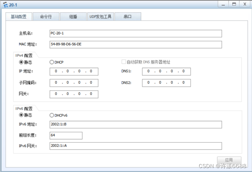Click the IPv6 地址 field showing 2002:1::B
This screenshot has height=172, width=252.
pyautogui.click(x=136, y=125)
